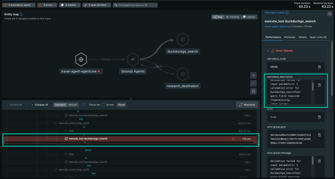Check the Focus on Errors checkbox
The height and width of the screenshot is (179, 335).
(x=103, y=105)
